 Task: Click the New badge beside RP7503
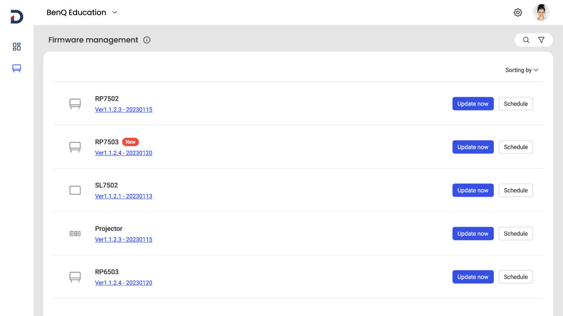(x=130, y=142)
